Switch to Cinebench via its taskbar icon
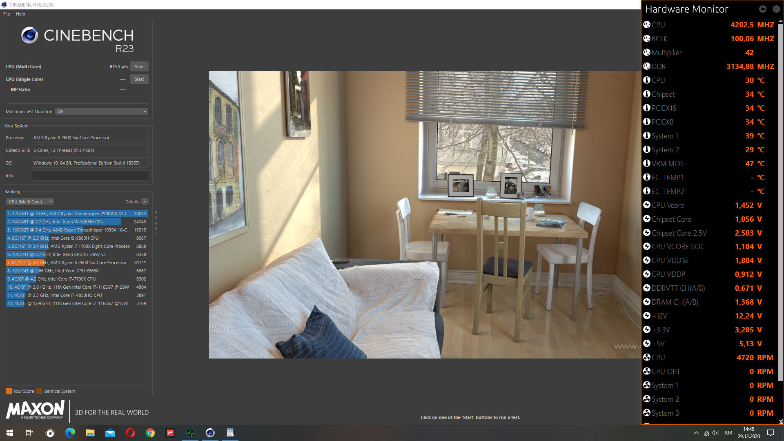Screen dimensions: 784x441 [210, 433]
